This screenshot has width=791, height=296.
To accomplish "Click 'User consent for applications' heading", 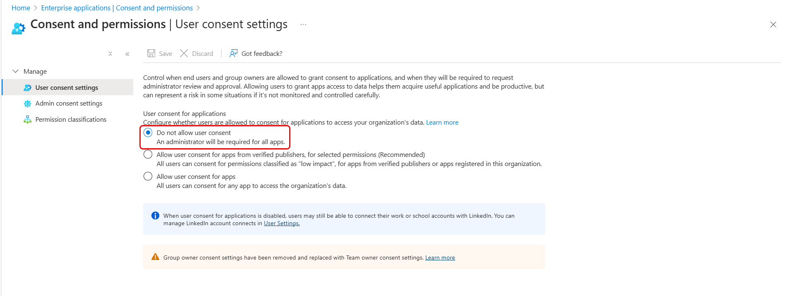I will point(185,113).
